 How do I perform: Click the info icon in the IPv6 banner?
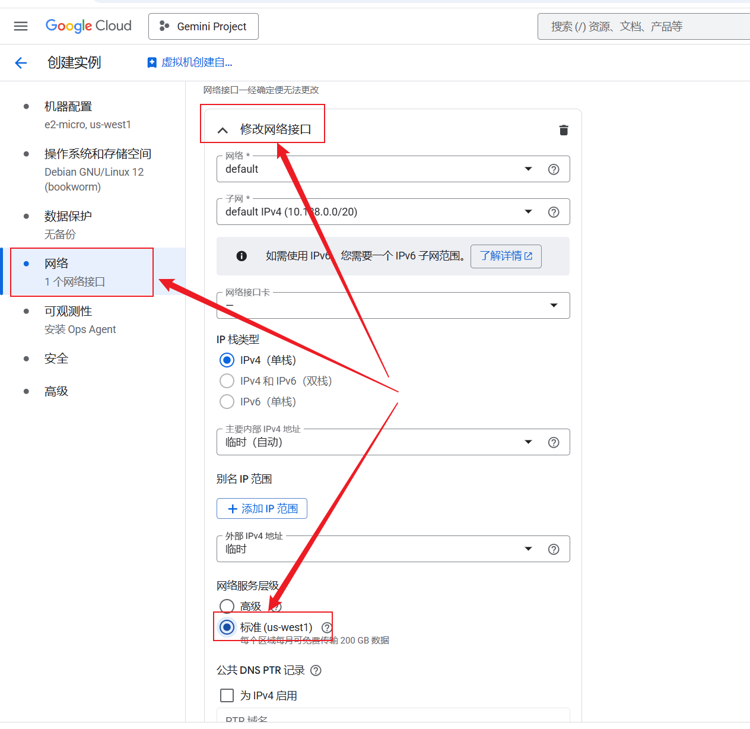click(241, 256)
